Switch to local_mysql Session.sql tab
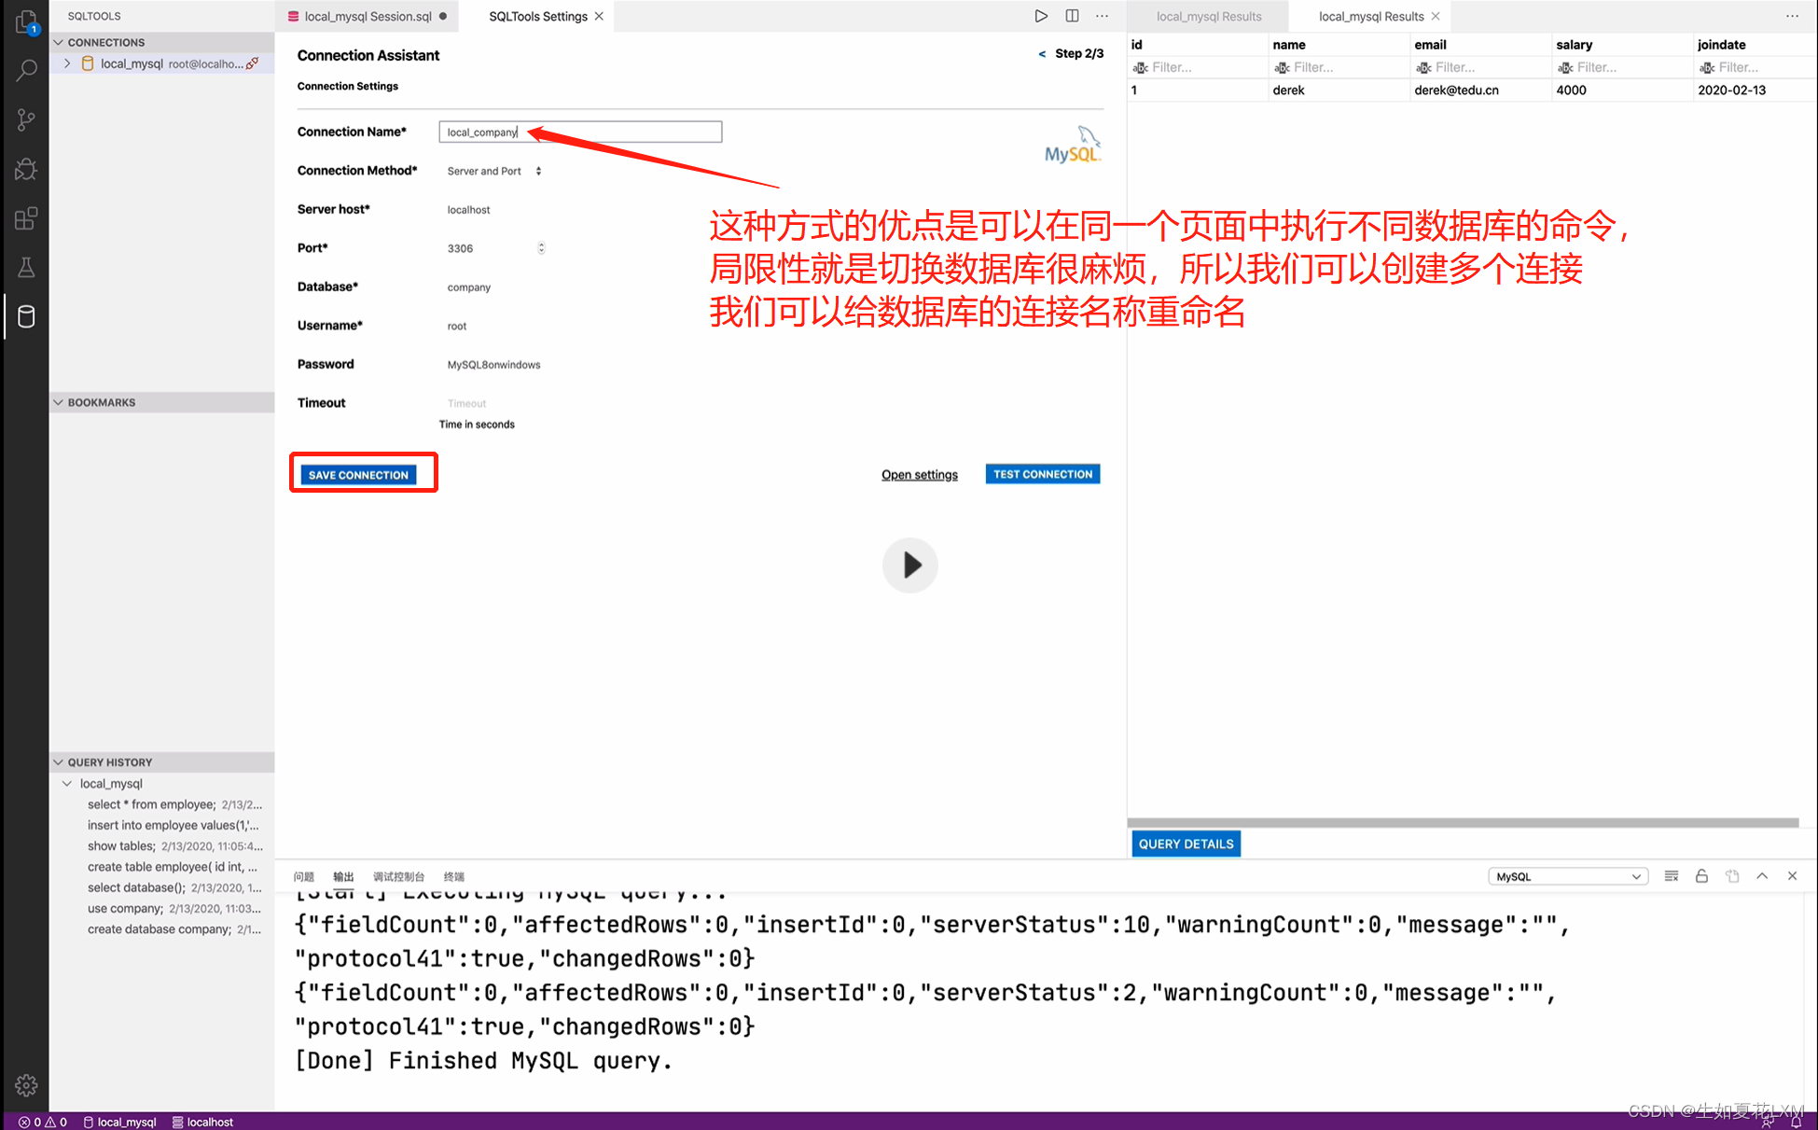 [x=368, y=16]
